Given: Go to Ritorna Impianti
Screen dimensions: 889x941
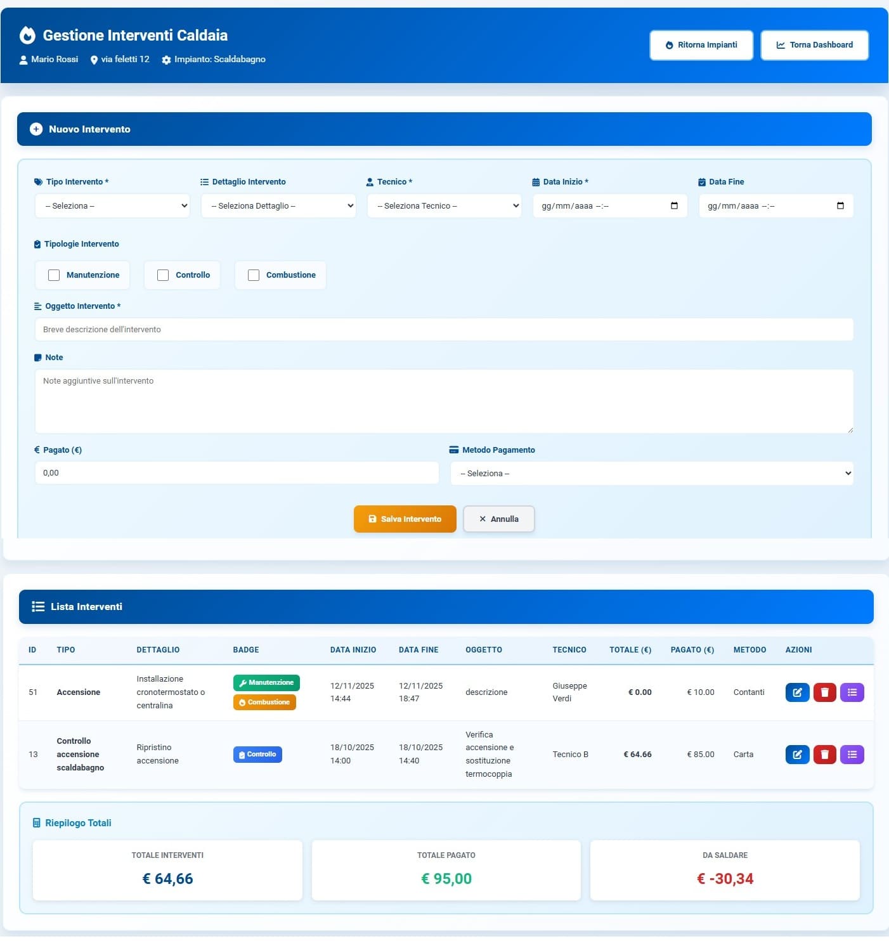Looking at the screenshot, I should coord(701,45).
